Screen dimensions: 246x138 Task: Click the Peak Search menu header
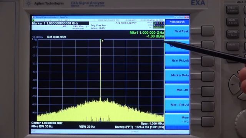pyautogui.click(x=177, y=22)
